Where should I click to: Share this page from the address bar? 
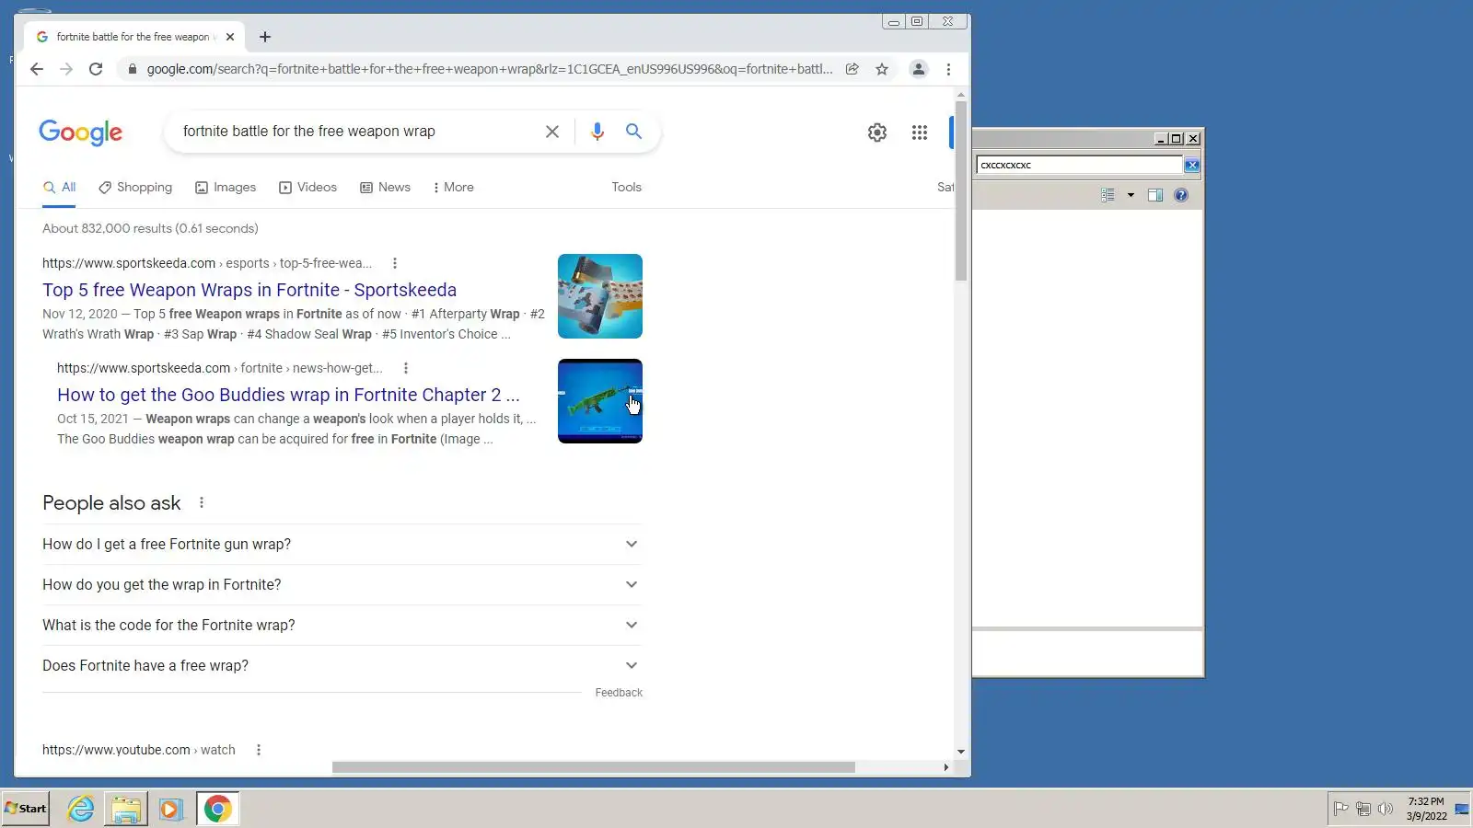point(852,69)
